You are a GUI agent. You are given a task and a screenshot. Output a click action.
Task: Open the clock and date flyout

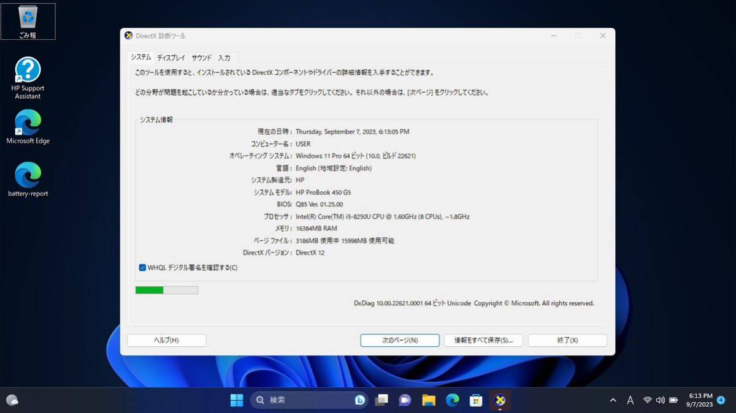point(700,400)
